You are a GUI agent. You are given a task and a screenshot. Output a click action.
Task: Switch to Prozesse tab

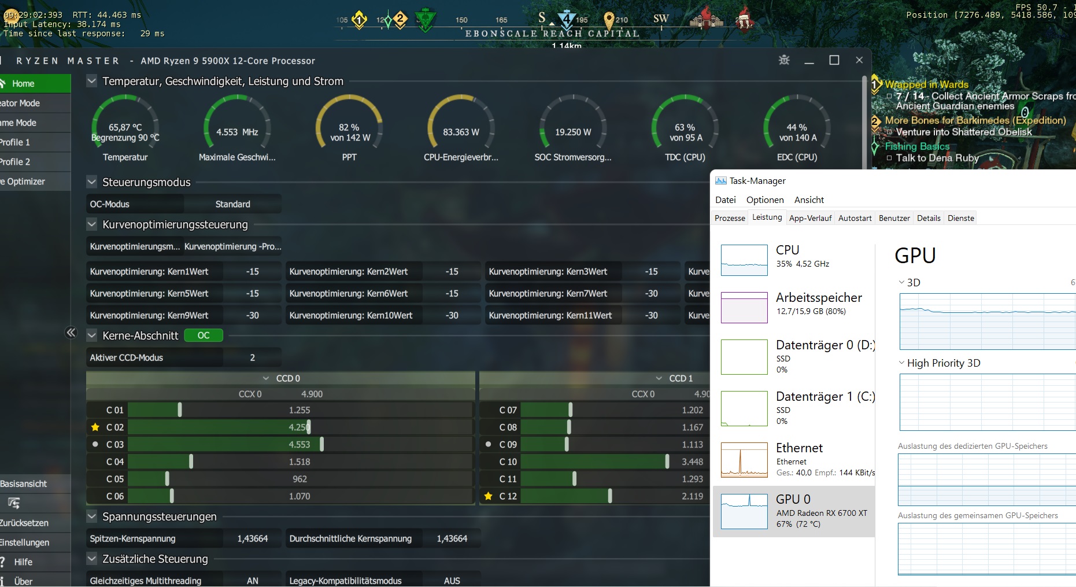tap(730, 218)
